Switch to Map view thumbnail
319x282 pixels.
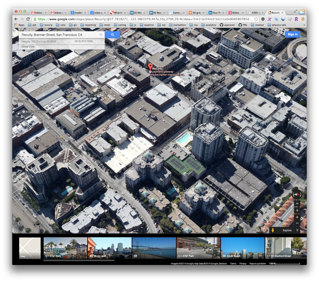pyautogui.click(x=30, y=248)
